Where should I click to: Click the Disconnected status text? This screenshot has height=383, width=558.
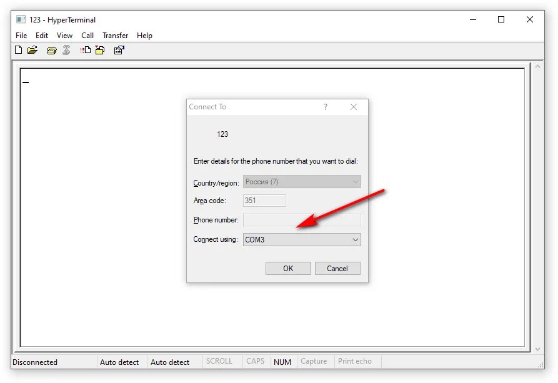[35, 362]
